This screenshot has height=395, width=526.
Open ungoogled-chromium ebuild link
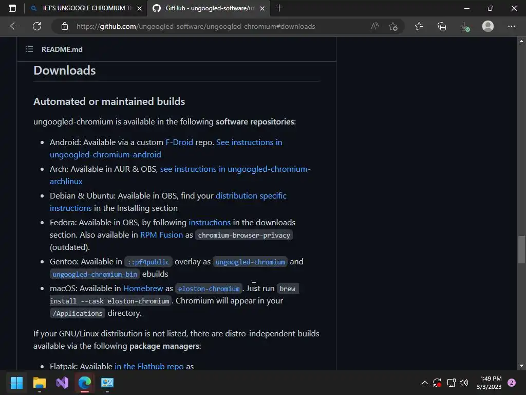click(250, 262)
